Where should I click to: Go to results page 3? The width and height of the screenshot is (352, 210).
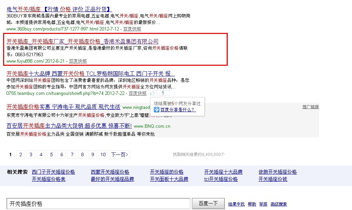tap(31, 155)
